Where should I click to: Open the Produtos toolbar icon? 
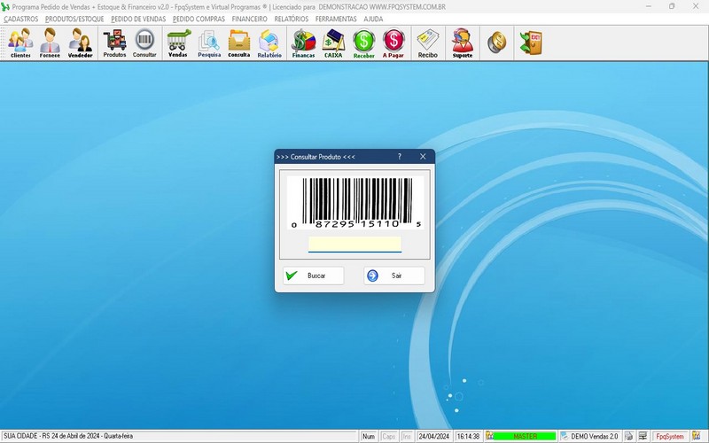click(x=114, y=43)
